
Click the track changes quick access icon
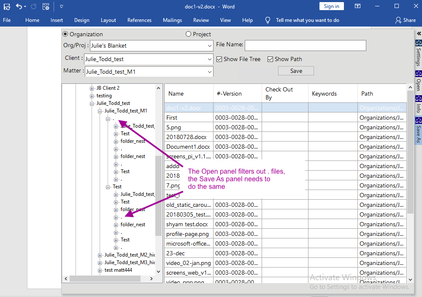[x=46, y=6]
